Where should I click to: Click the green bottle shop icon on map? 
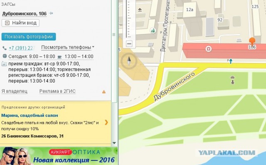(x=153, y=31)
